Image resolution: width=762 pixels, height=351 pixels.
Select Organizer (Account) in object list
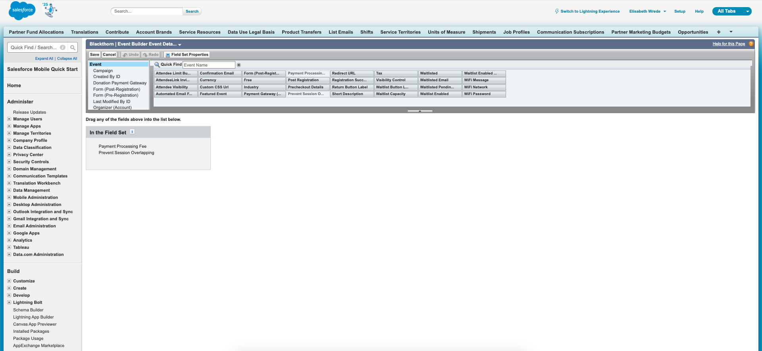point(112,107)
